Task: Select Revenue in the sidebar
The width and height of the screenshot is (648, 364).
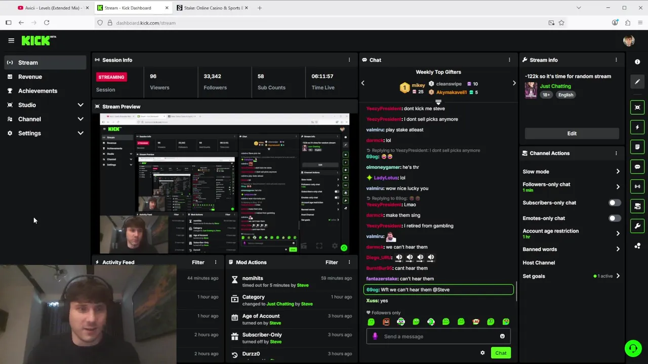Action: (45, 76)
